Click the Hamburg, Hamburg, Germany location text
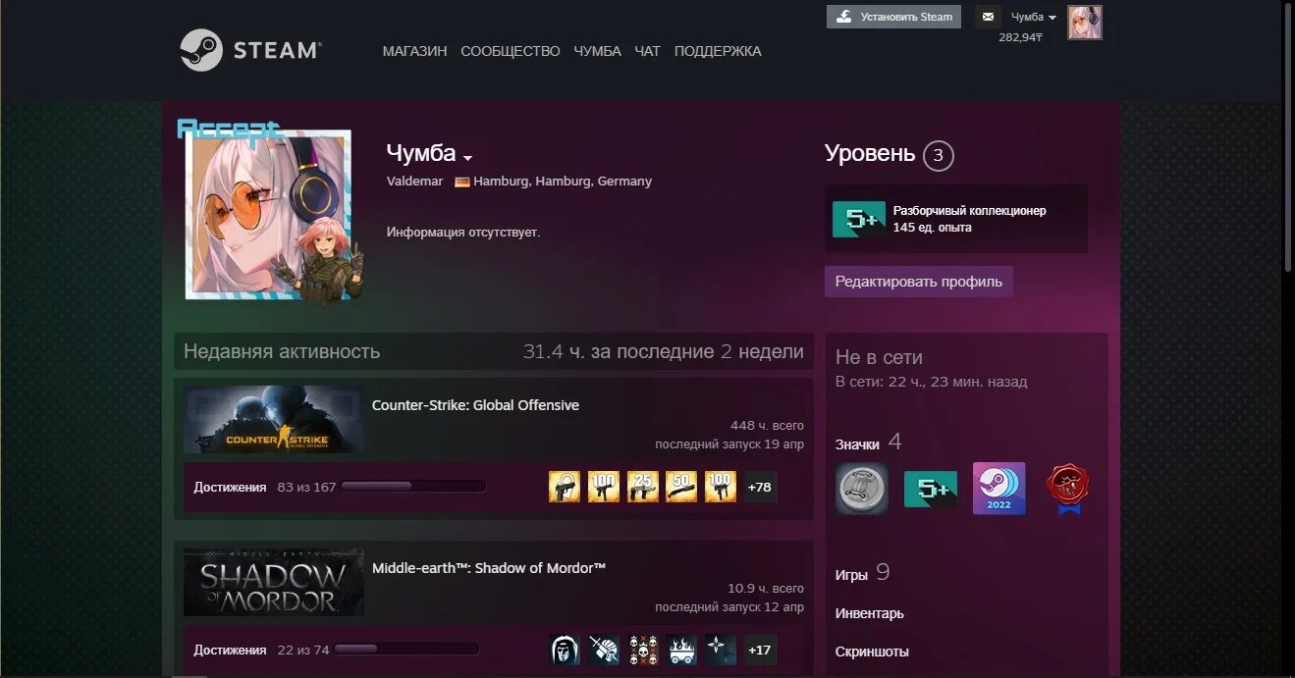This screenshot has height=678, width=1295. point(563,182)
